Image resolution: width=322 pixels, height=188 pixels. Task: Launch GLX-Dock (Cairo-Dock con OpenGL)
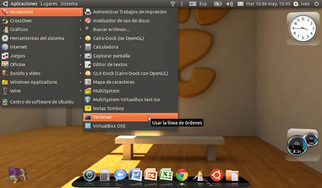[x=130, y=73]
